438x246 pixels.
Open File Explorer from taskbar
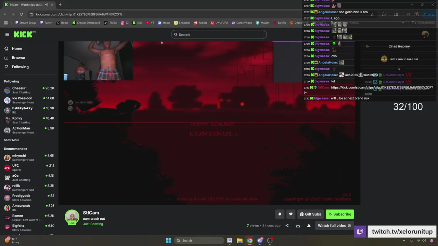tap(240, 241)
